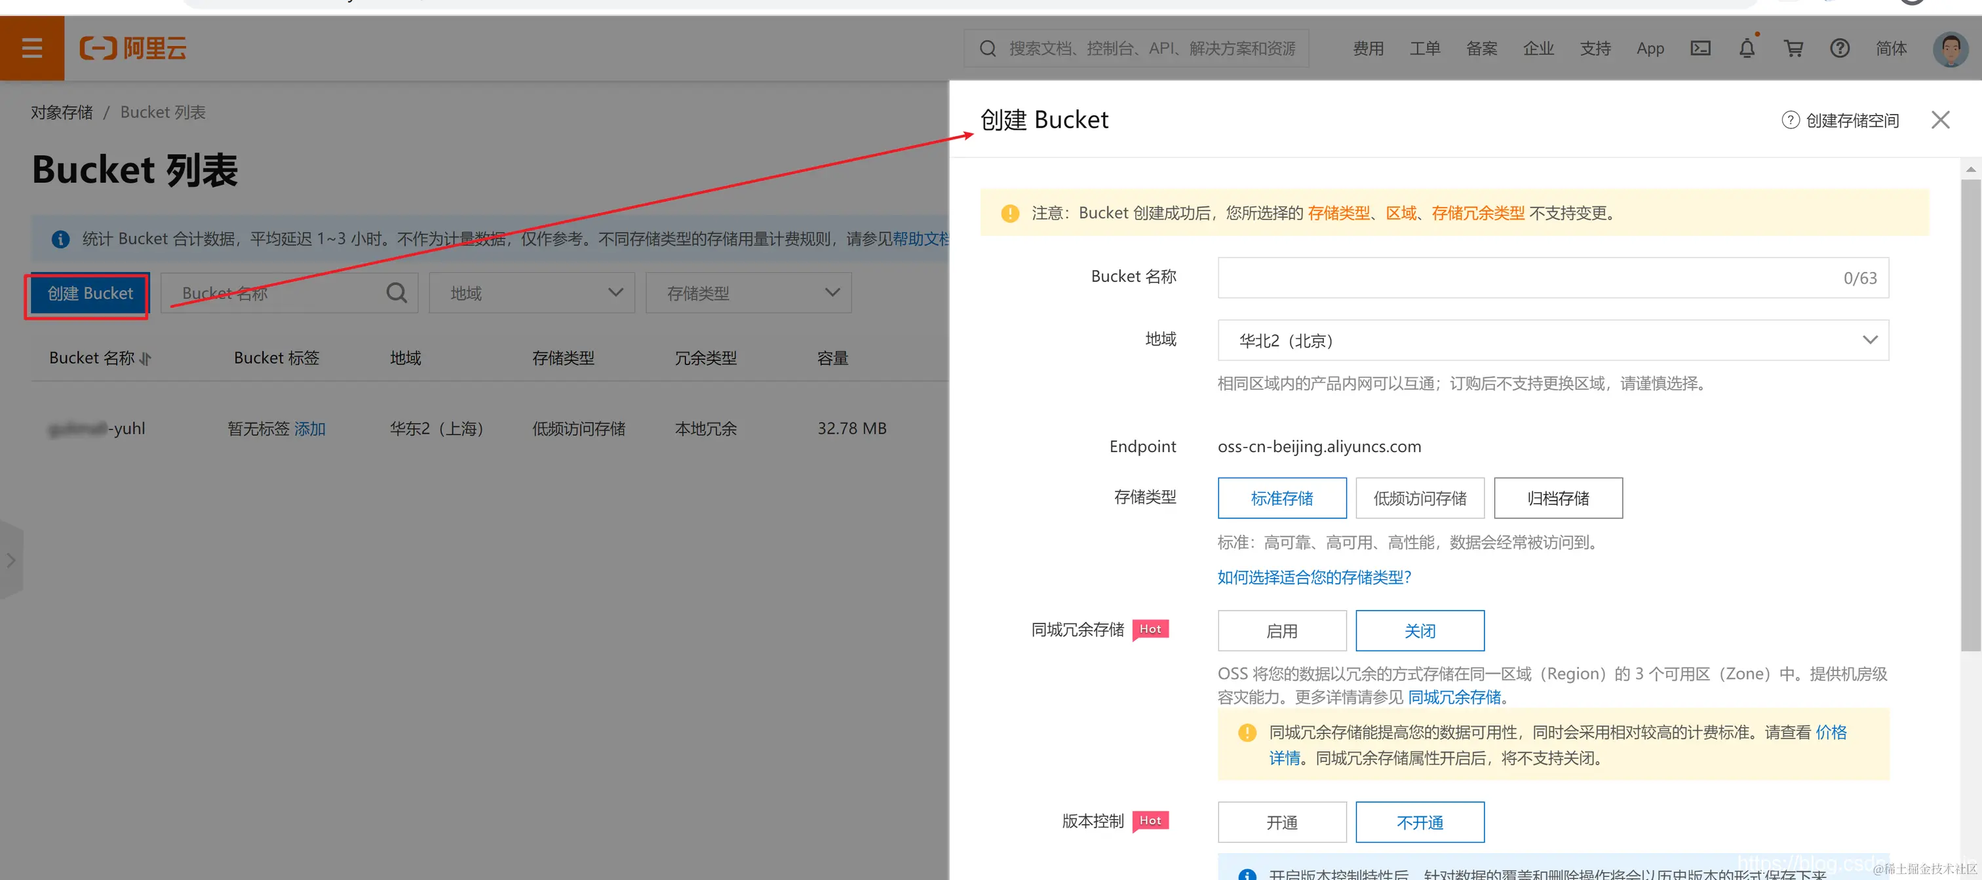Open the 工单 menu in top bar

point(1425,48)
